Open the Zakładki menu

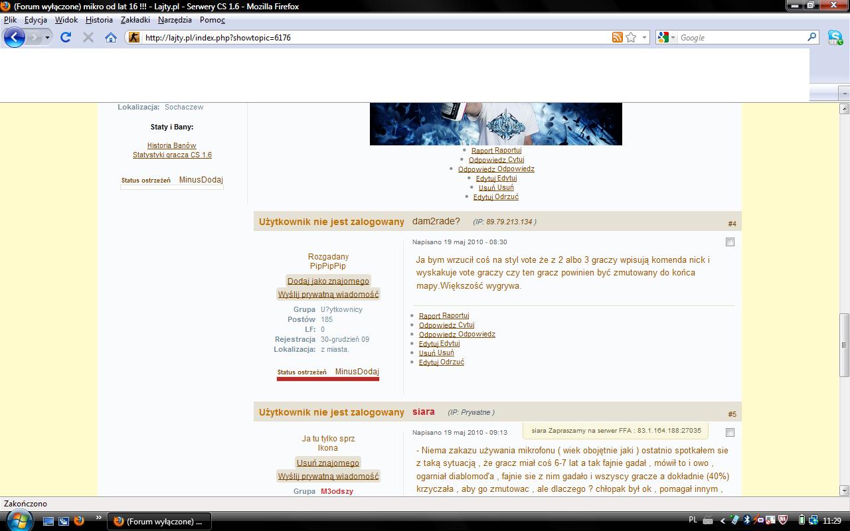(135, 20)
